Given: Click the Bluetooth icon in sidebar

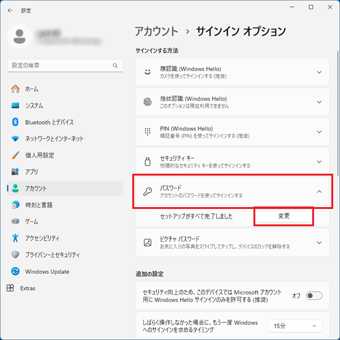Looking at the screenshot, I should coord(15,122).
